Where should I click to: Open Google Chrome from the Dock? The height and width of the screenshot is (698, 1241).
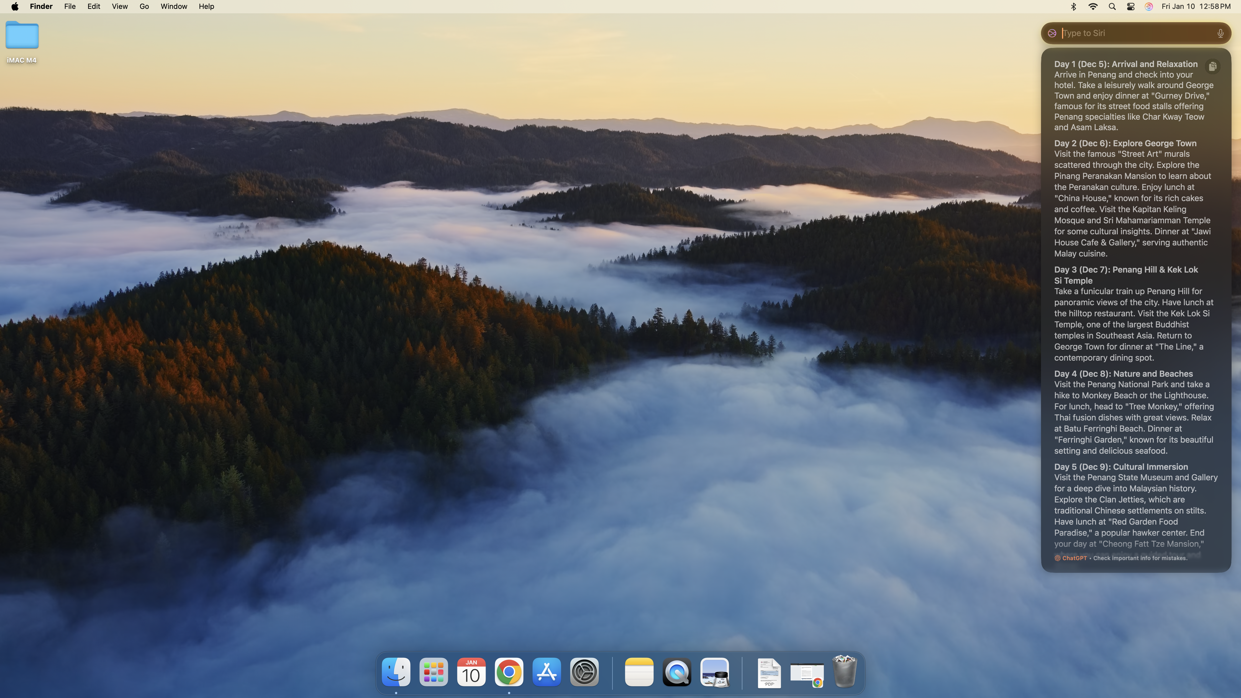pyautogui.click(x=509, y=672)
